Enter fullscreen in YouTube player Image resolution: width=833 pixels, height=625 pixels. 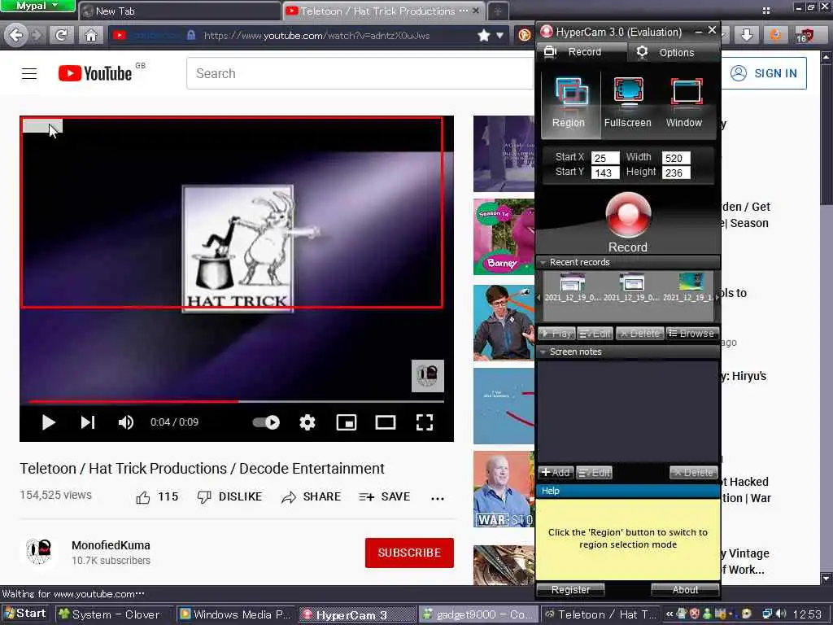coord(425,422)
